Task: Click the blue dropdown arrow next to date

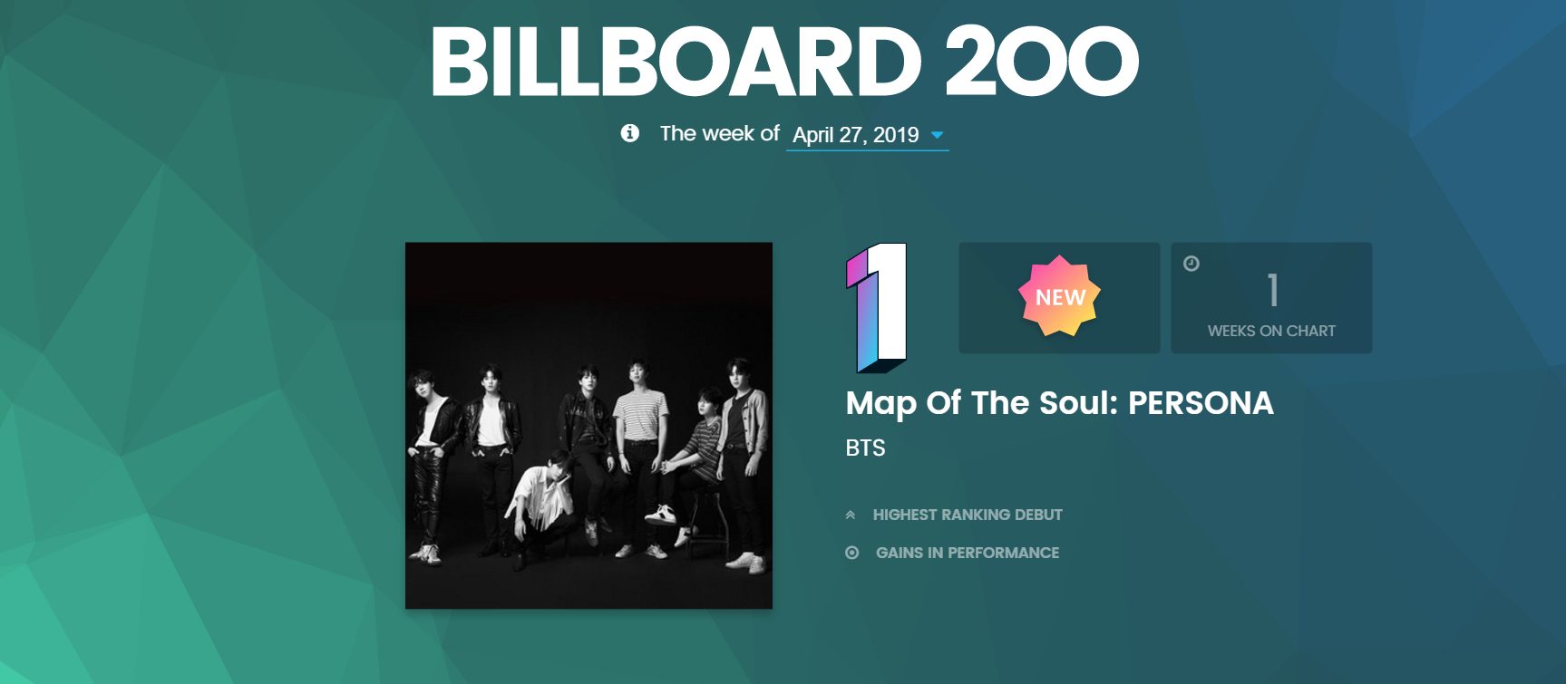Action: 938,135
